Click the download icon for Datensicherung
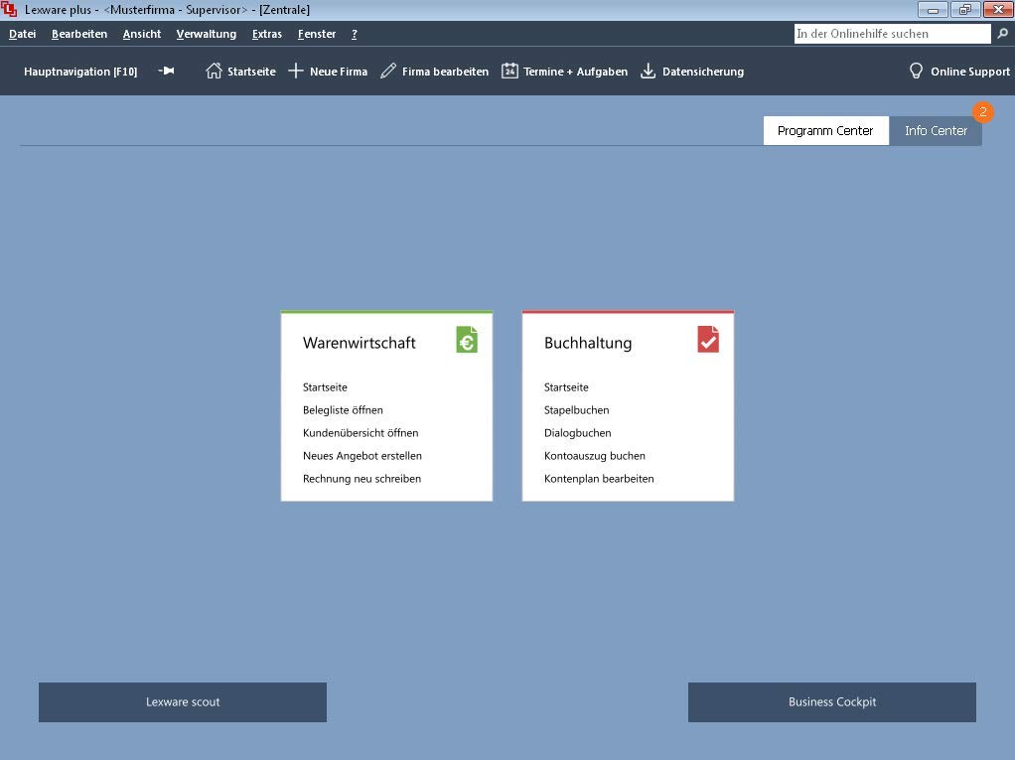The height and width of the screenshot is (760, 1015). [648, 71]
